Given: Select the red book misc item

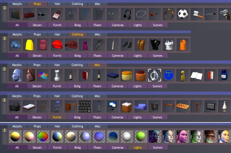Looking at the screenshot, I should point(85,75).
